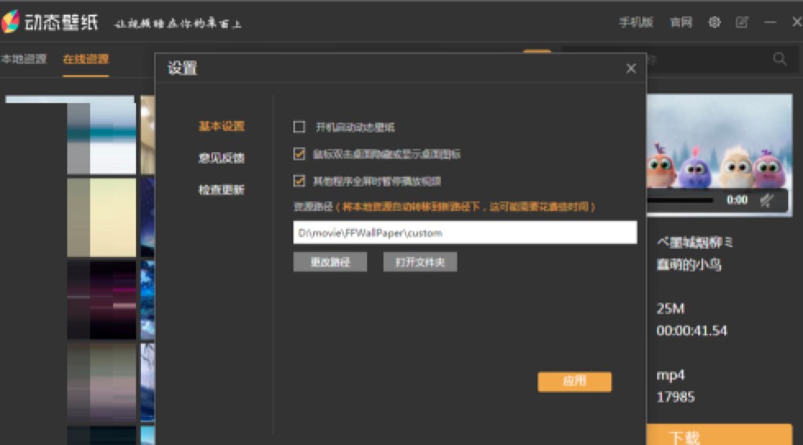Viewport: 803px width, 445px height.
Task: Click the 17985 count text
Action: [675, 397]
